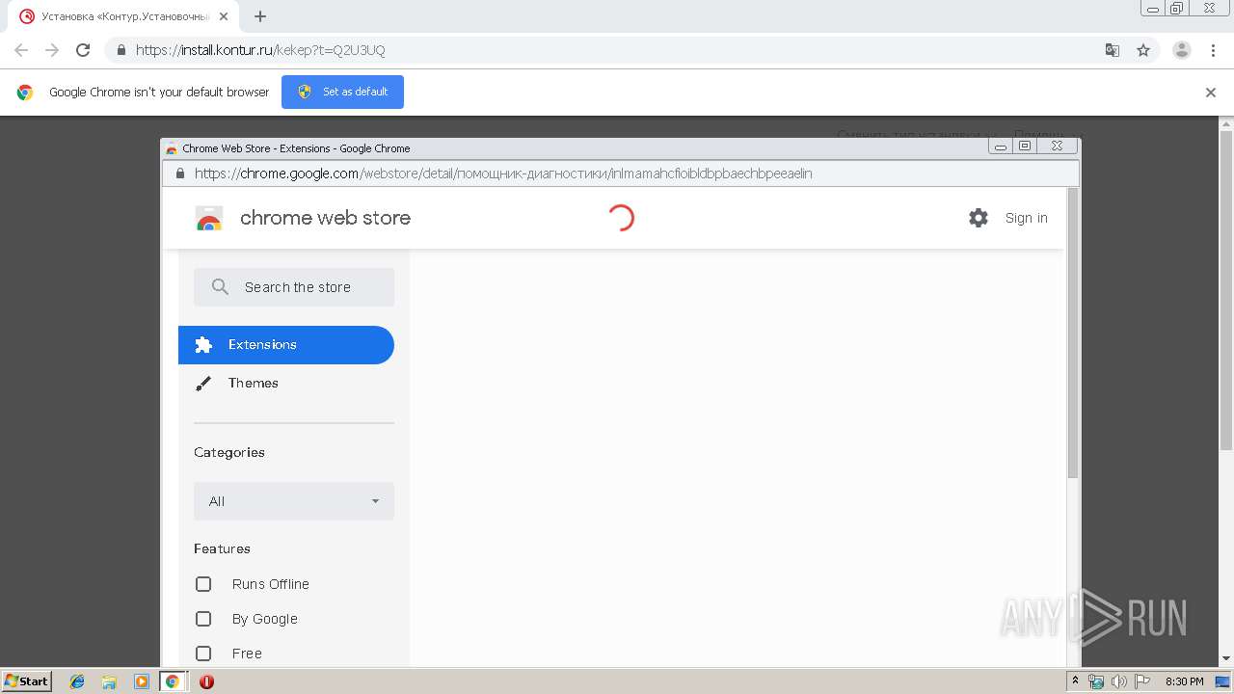
Task: Click the search magnifier icon
Action: 220,287
